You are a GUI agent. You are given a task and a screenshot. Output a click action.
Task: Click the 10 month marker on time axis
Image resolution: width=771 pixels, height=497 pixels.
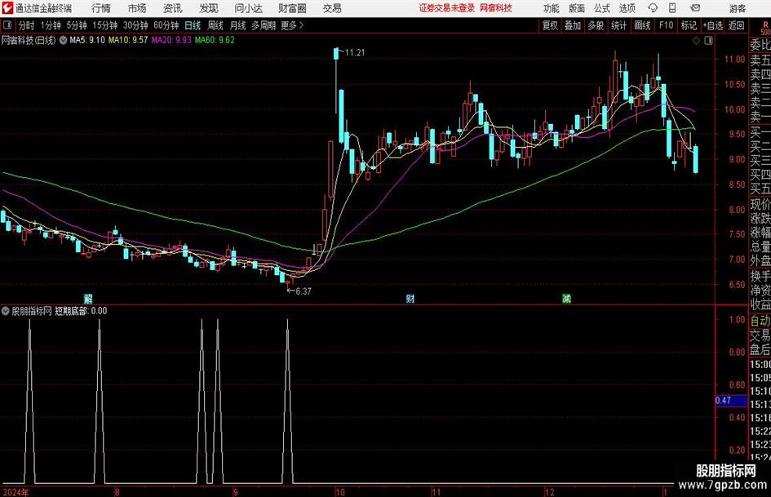[x=340, y=492]
